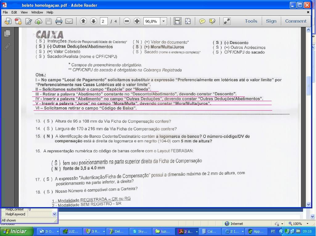The width and height of the screenshot is (316, 236).
Task: Open the View menu
Action: pyautogui.click(x=24, y=12)
